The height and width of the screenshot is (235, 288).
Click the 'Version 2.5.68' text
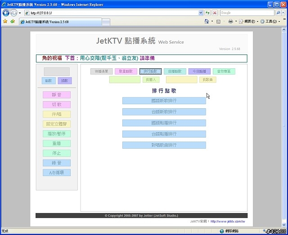pyautogui.click(x=229, y=49)
